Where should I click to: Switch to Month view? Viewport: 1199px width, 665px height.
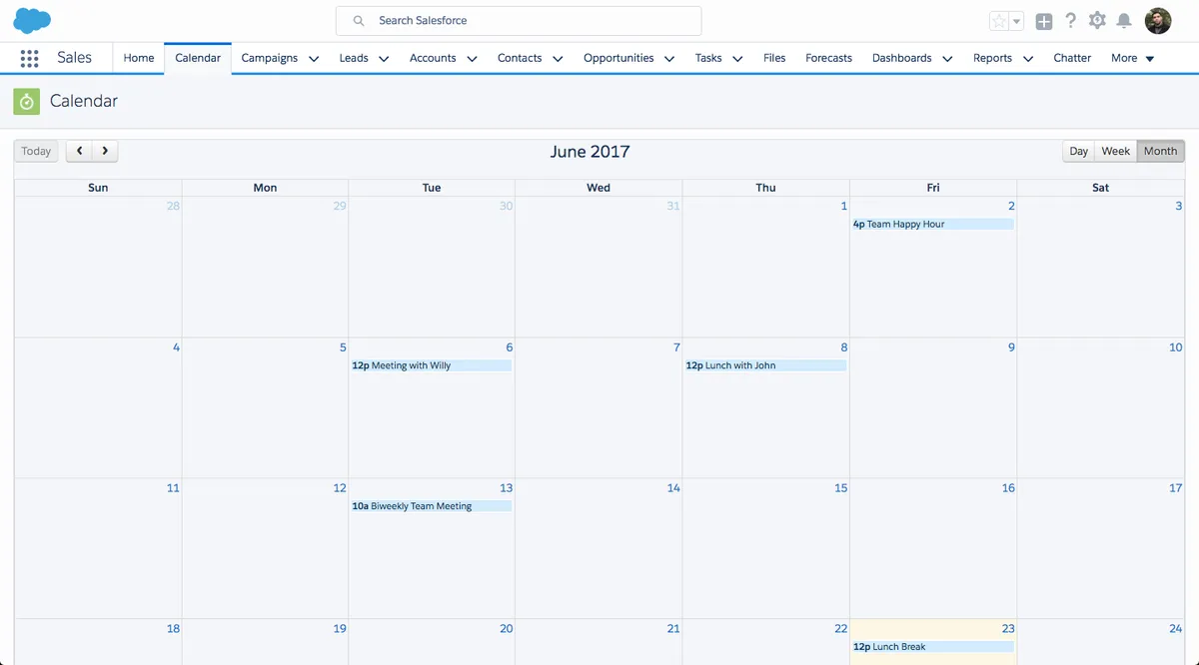pyautogui.click(x=1160, y=151)
